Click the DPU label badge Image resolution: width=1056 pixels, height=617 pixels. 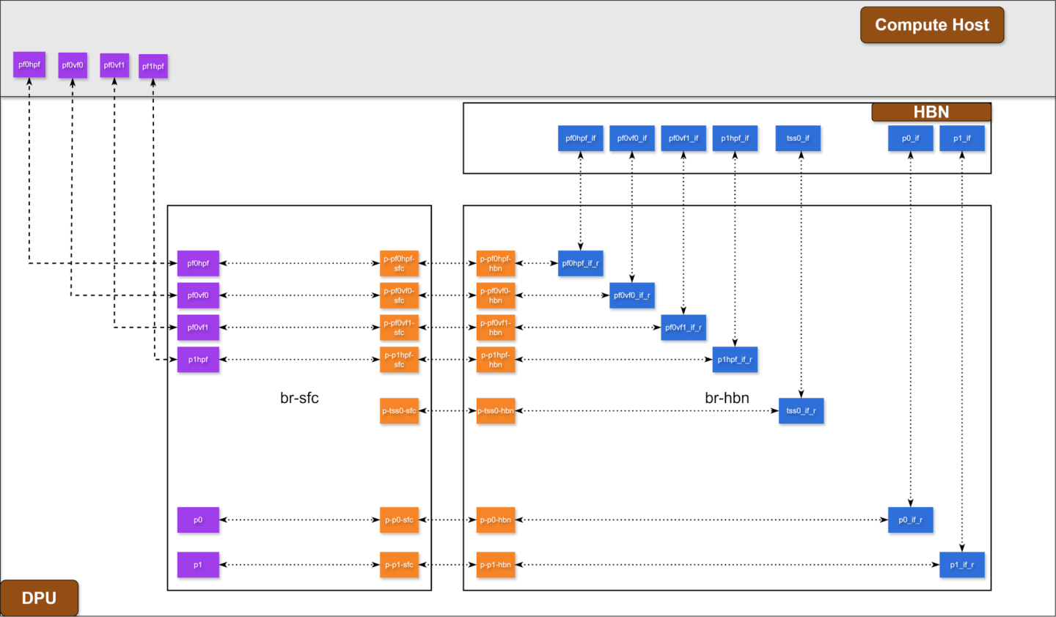40,598
